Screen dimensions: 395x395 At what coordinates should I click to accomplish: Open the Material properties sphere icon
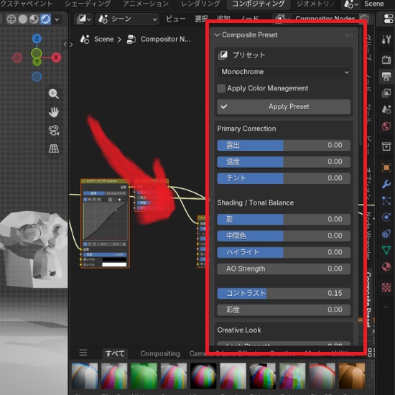click(386, 266)
